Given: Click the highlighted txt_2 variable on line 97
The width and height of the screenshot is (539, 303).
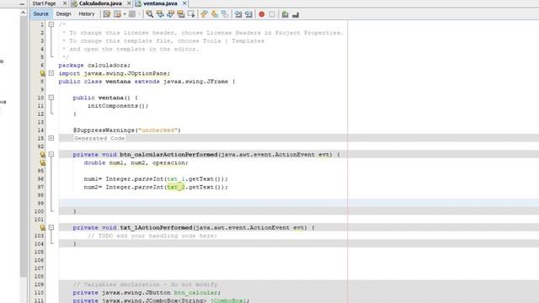Looking at the screenshot, I should click(176, 187).
